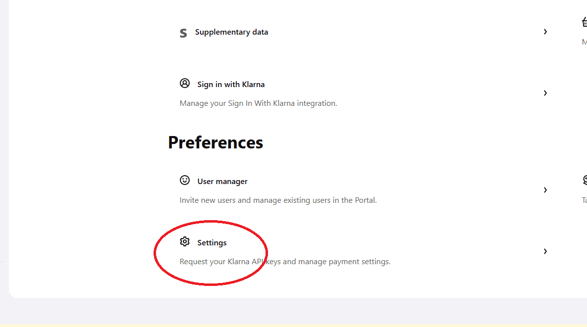Click the Settings description text about API keys
The height and width of the screenshot is (327, 587).
(x=285, y=261)
